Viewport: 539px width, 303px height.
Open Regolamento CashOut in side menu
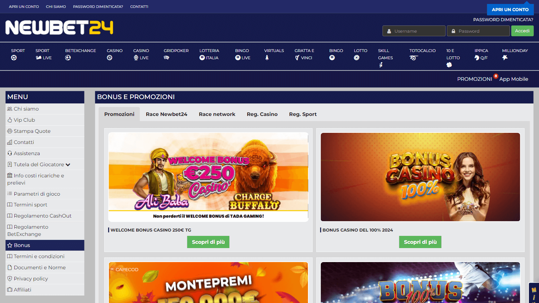pyautogui.click(x=45, y=216)
